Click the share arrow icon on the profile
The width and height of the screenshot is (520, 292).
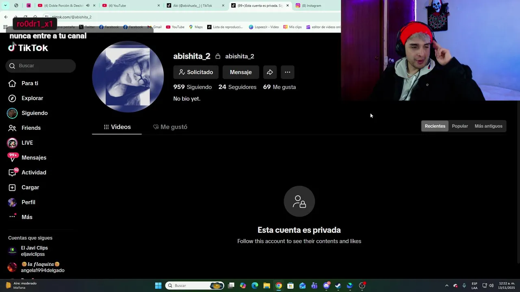point(270,72)
